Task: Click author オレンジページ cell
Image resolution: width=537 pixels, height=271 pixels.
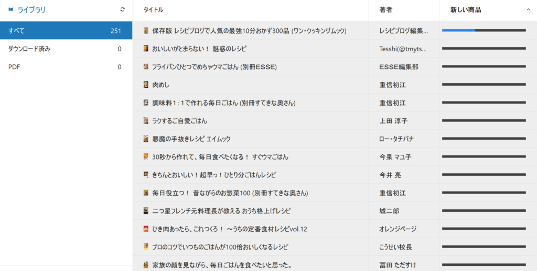Action: pos(398,229)
